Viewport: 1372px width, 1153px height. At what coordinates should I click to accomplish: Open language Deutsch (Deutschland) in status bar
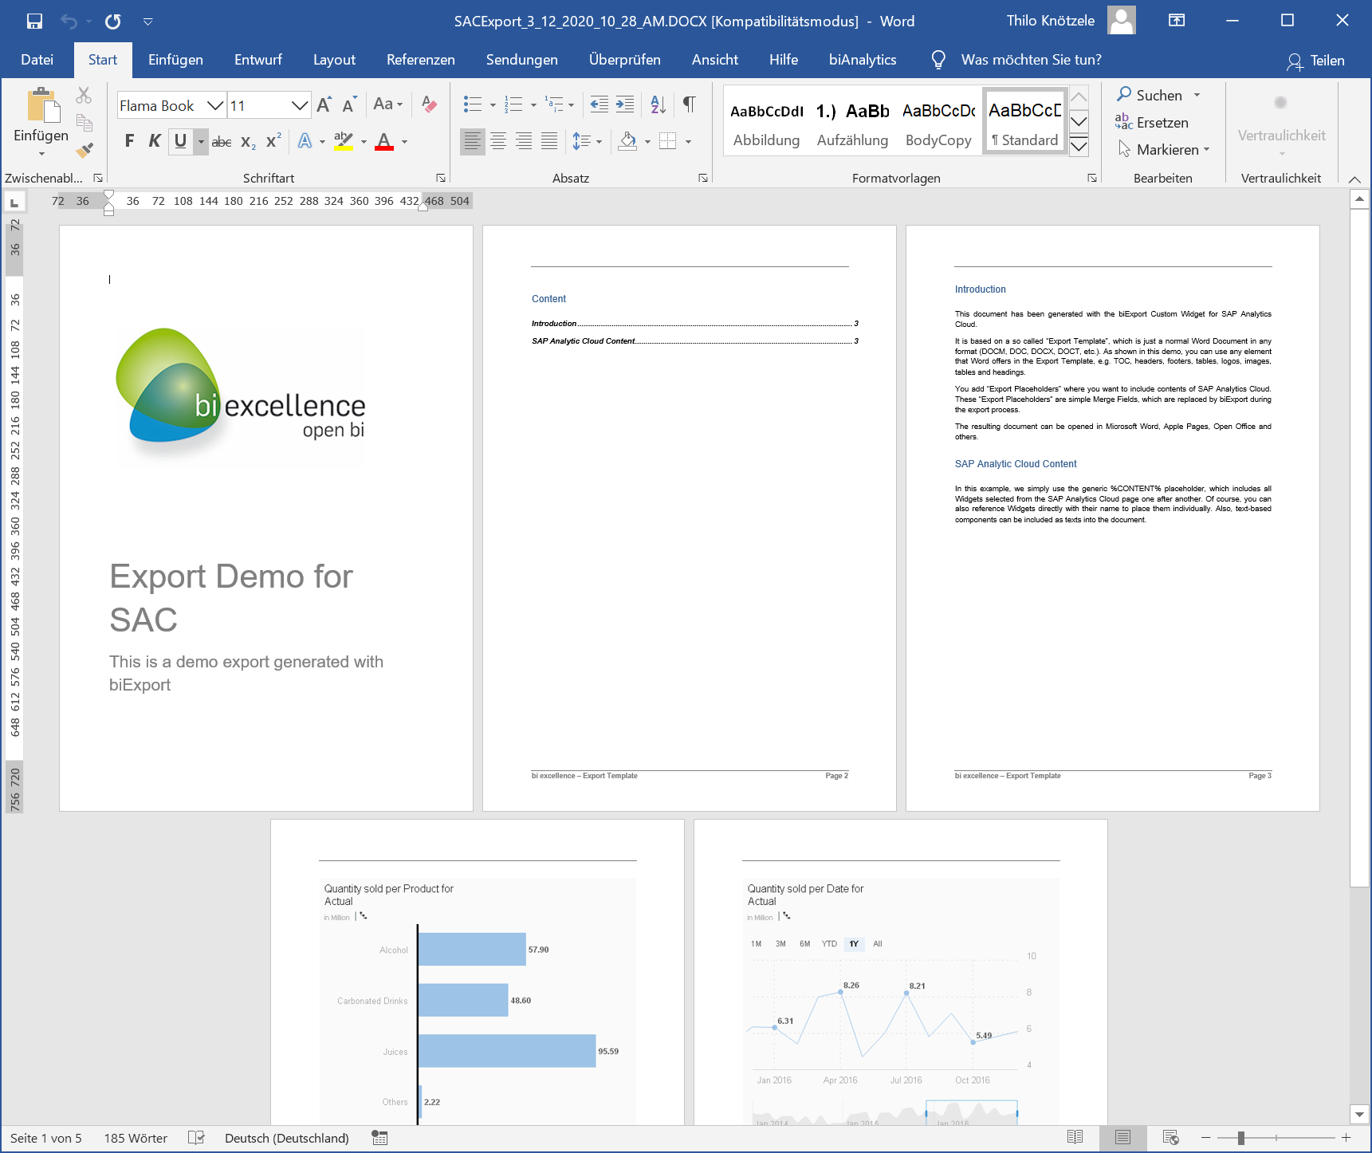287,1138
